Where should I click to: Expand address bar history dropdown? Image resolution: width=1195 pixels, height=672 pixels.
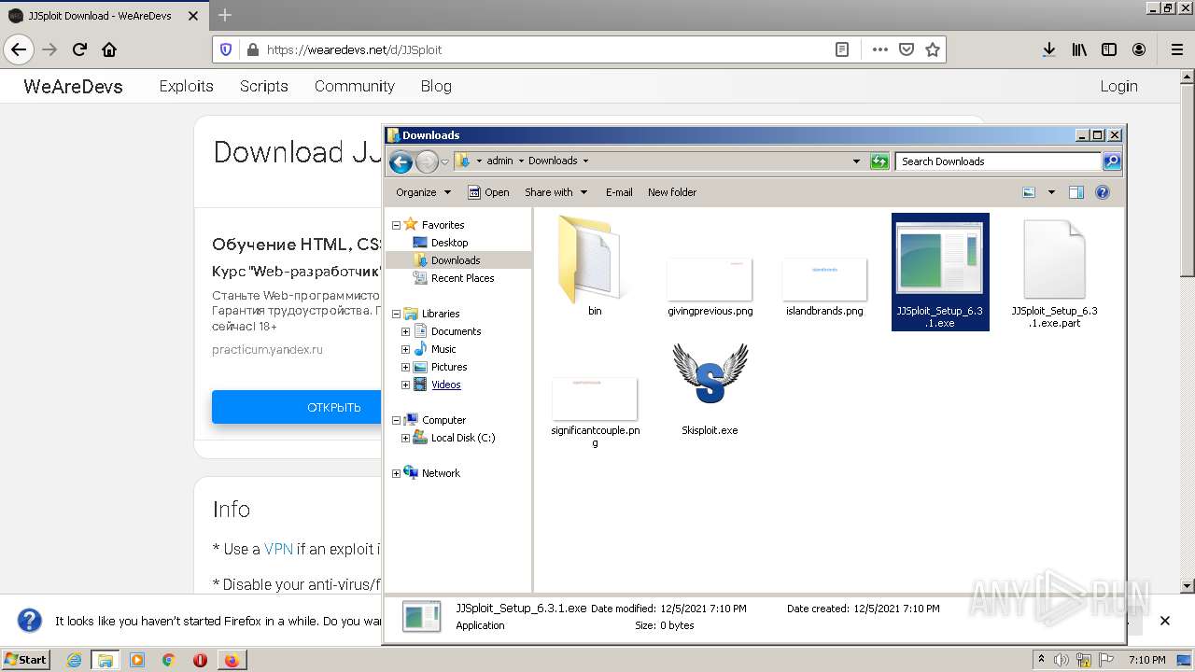tap(856, 161)
